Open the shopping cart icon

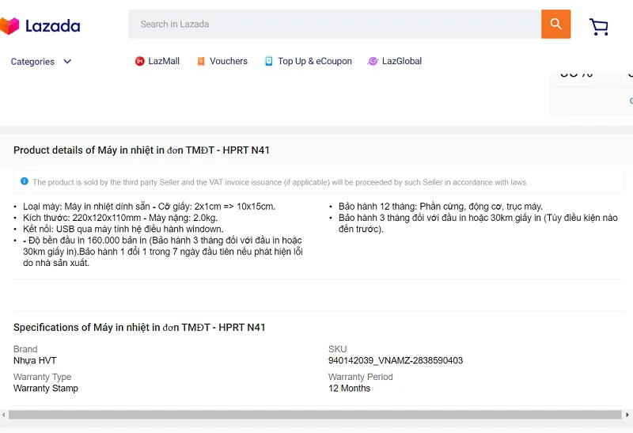point(599,27)
